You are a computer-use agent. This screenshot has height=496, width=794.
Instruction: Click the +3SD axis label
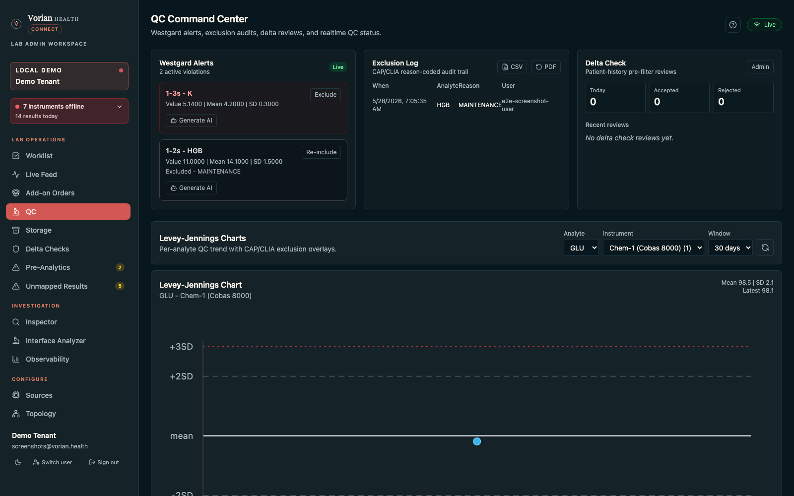tap(181, 347)
